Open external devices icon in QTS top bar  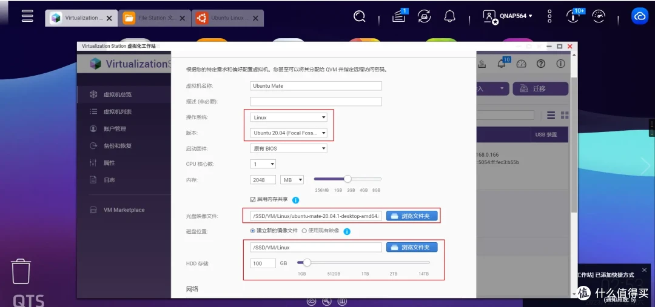(425, 16)
